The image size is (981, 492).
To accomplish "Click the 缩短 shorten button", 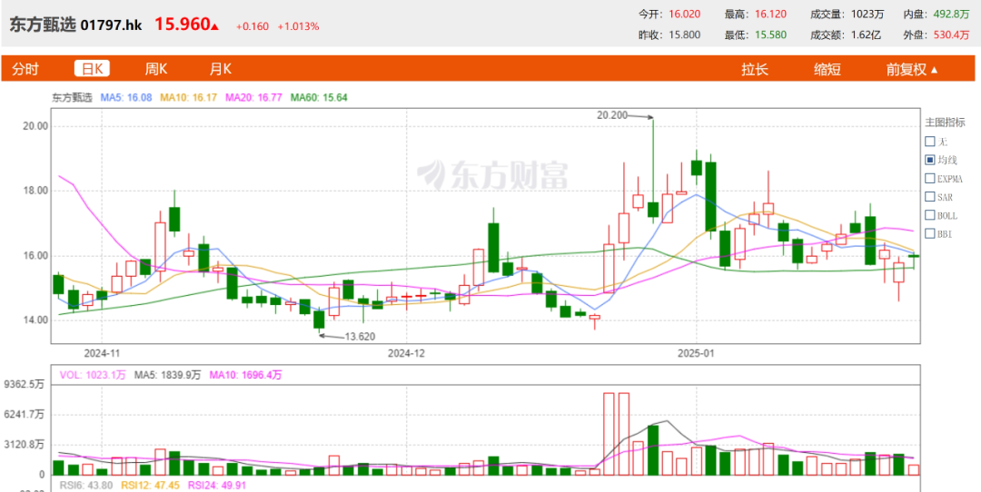I will tap(827, 69).
